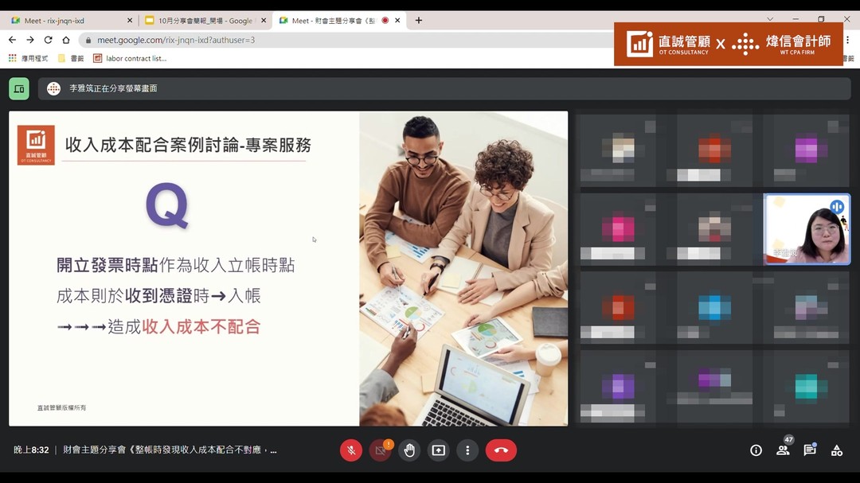The height and width of the screenshot is (483, 860).
Task: Raise hand in the meeting
Action: pos(409,450)
